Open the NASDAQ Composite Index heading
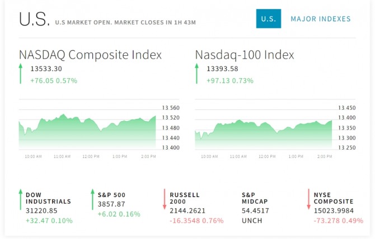Screen dimensions: 375x239 [x=90, y=55]
